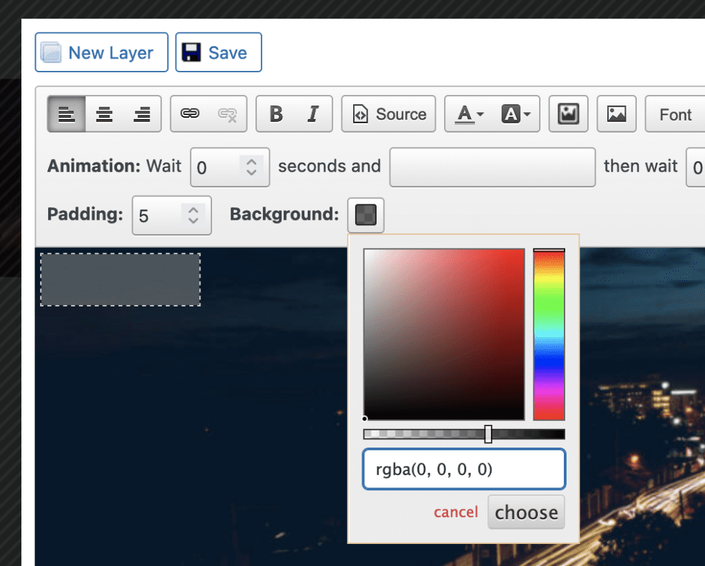Image resolution: width=705 pixels, height=566 pixels.
Task: Toggle bold formatting
Action: coord(275,114)
